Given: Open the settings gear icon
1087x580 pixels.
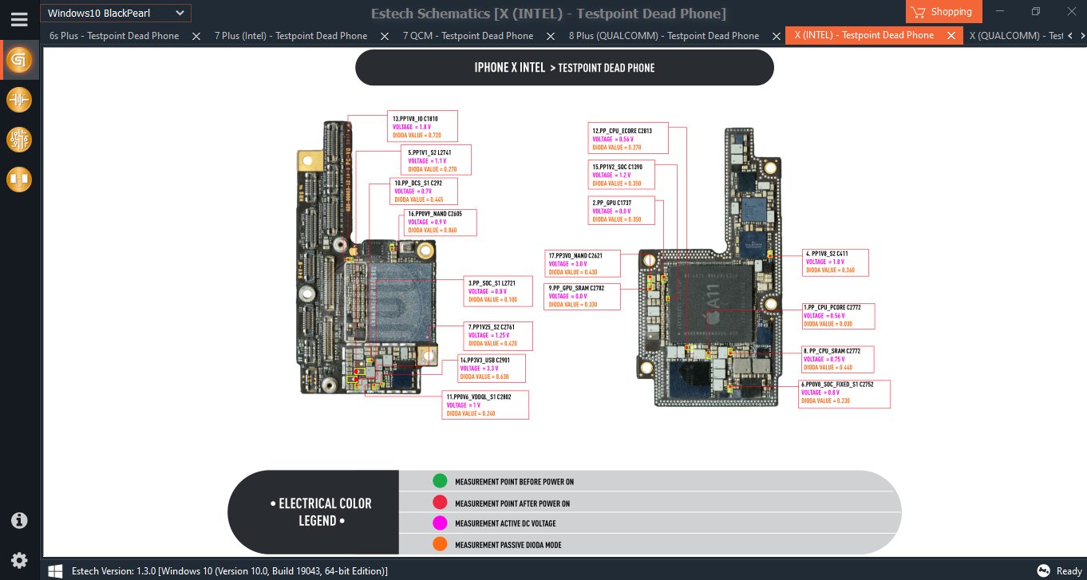Looking at the screenshot, I should pos(19,560).
